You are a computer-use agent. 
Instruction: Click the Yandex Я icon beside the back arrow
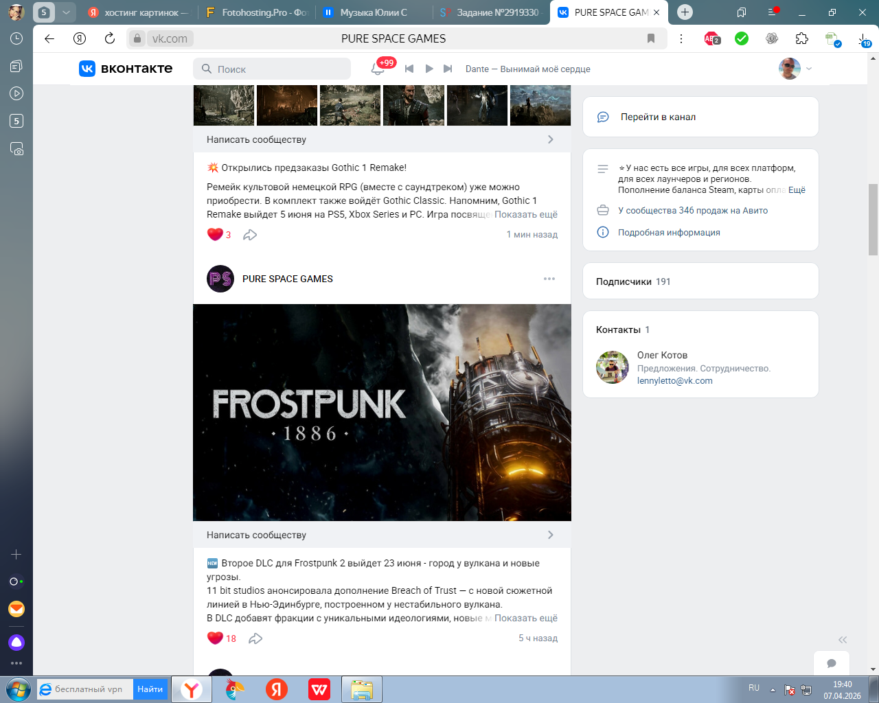pos(80,38)
